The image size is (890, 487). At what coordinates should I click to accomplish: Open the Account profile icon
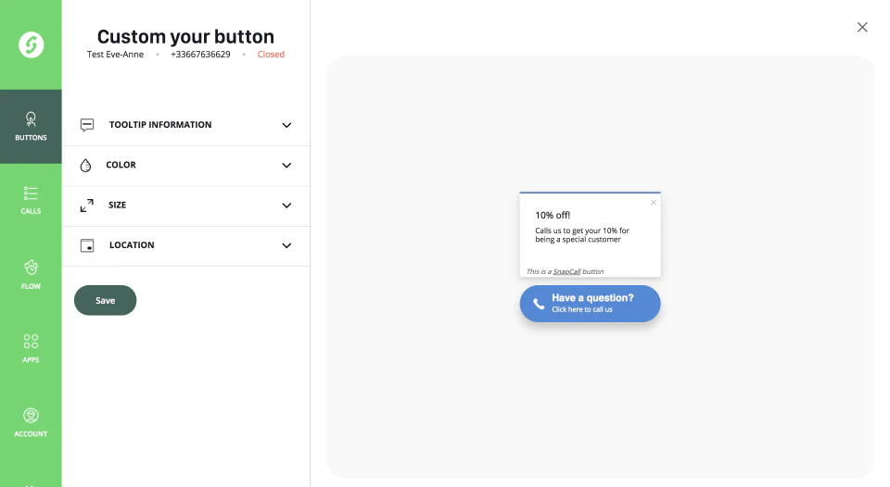(31, 416)
